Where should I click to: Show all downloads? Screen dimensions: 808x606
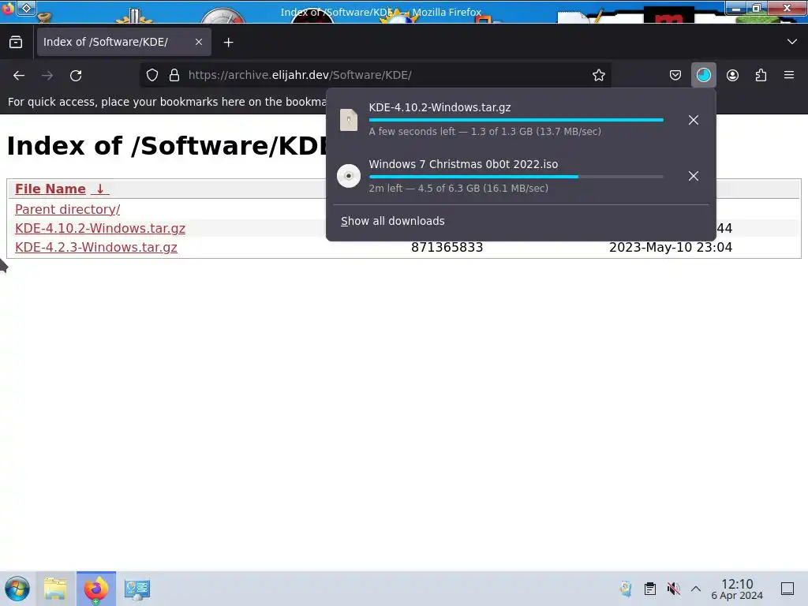[x=393, y=221]
